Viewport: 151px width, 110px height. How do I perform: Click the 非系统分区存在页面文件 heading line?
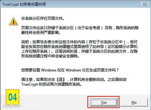tap(43, 18)
